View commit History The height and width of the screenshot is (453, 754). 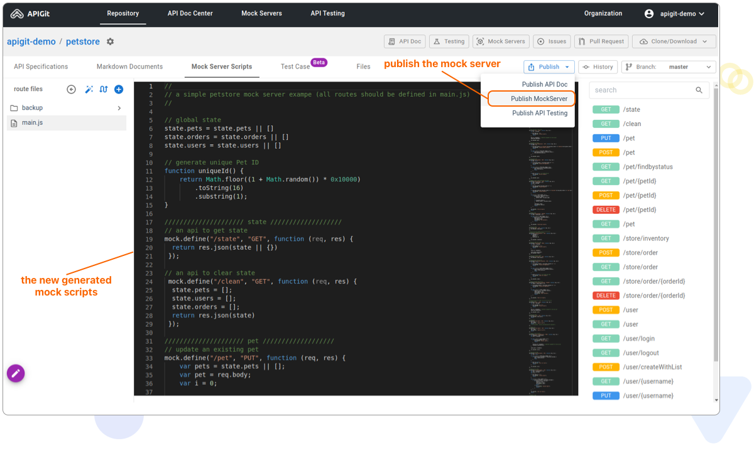tap(598, 67)
